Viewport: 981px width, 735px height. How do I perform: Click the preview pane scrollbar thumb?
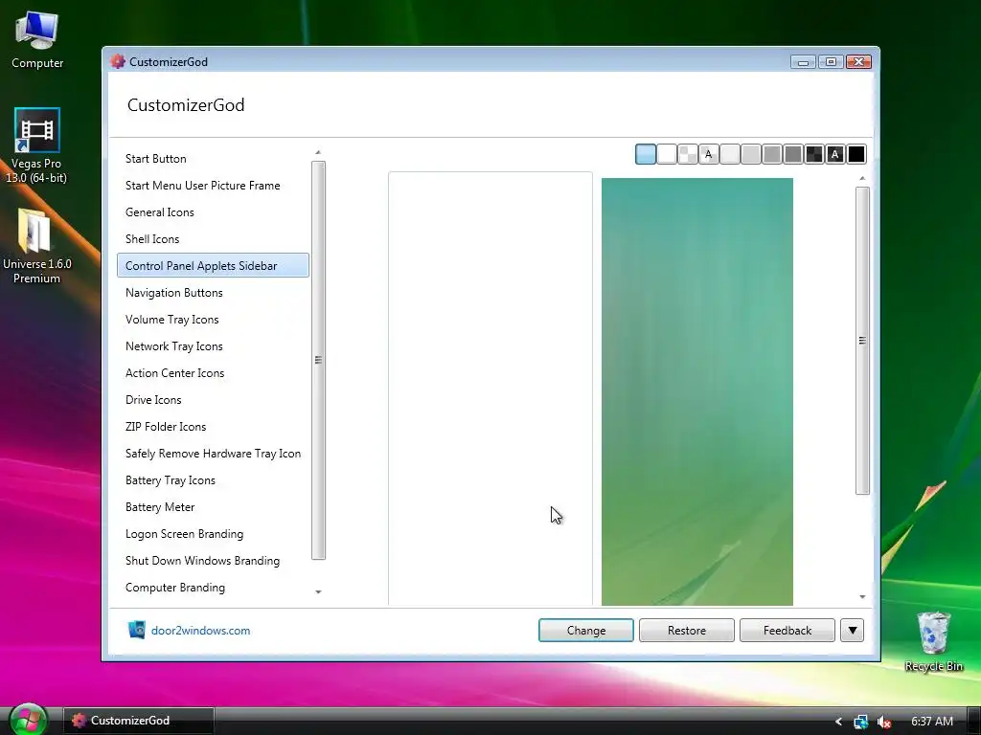click(862, 341)
